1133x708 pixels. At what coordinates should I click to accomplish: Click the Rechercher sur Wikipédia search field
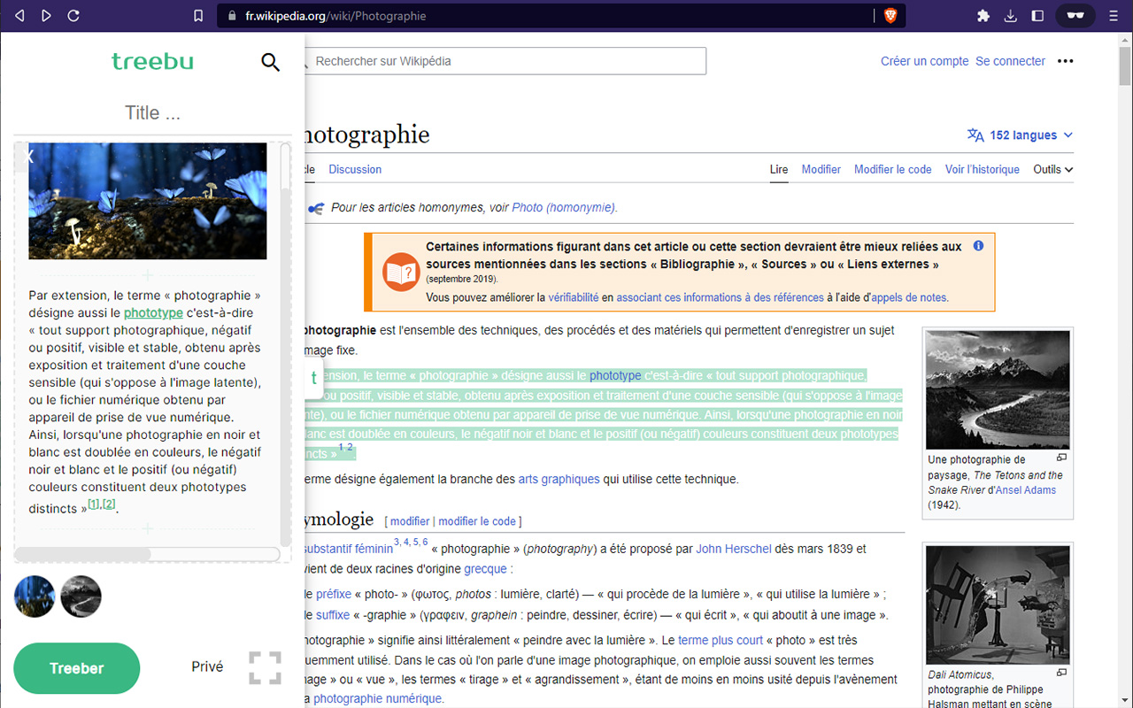click(x=505, y=61)
